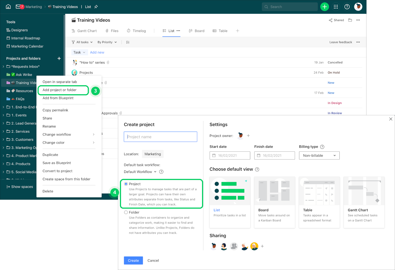Viewport: 395px width, 270px height.
Task: Select the Folder radio button
Action: tap(126, 212)
